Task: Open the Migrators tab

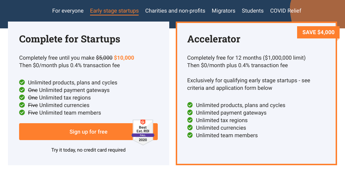Action: [x=224, y=11]
